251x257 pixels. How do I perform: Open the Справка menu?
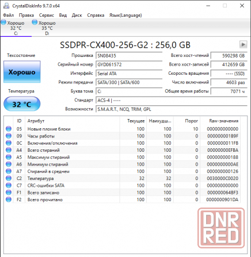click(x=96, y=15)
